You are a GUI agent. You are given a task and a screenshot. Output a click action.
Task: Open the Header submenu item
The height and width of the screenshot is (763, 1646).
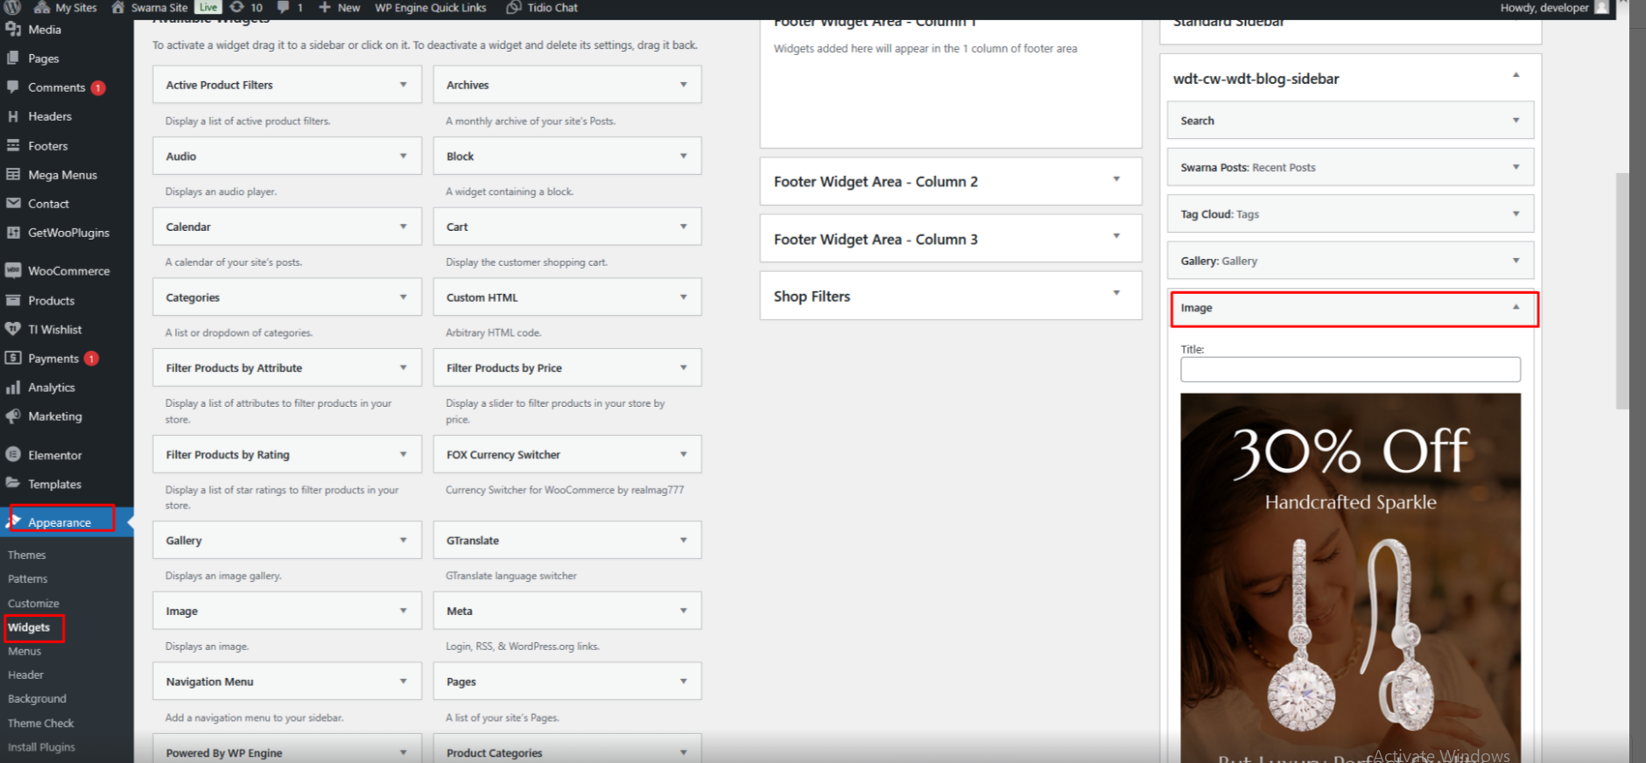(x=25, y=675)
